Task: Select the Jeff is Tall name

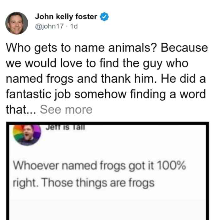Action: (65, 127)
